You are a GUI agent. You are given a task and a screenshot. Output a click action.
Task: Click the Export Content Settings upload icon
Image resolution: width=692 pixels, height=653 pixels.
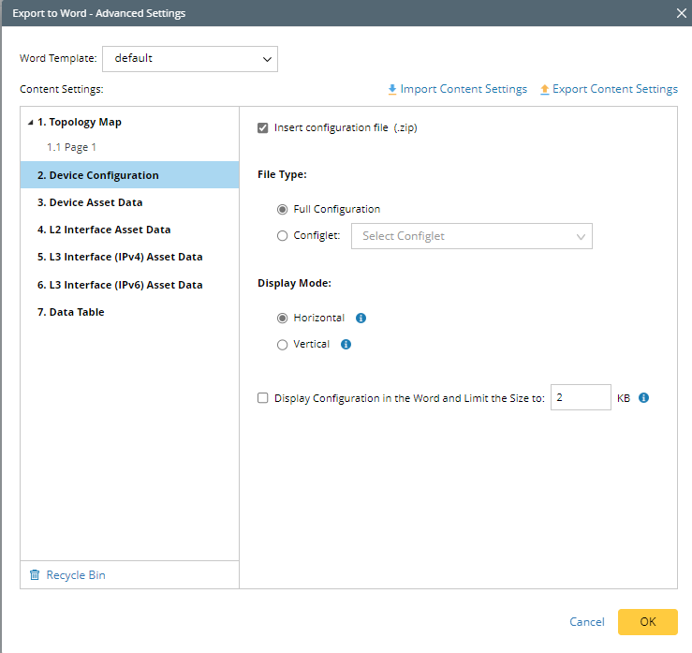tap(545, 90)
